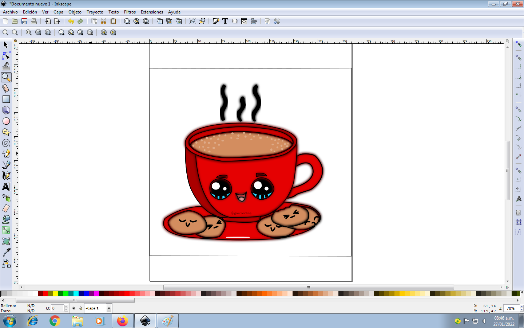524x328 pixels.
Task: Click the Print document icon
Action: point(34,21)
